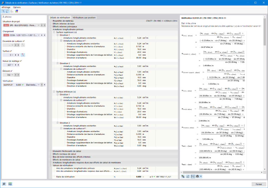Click the greyed-out toolbar icon beside the colored balls icon
Viewport: 268px width, 188px height.
(12, 11)
